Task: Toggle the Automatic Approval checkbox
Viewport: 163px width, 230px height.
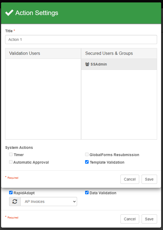Action: (x=11, y=162)
